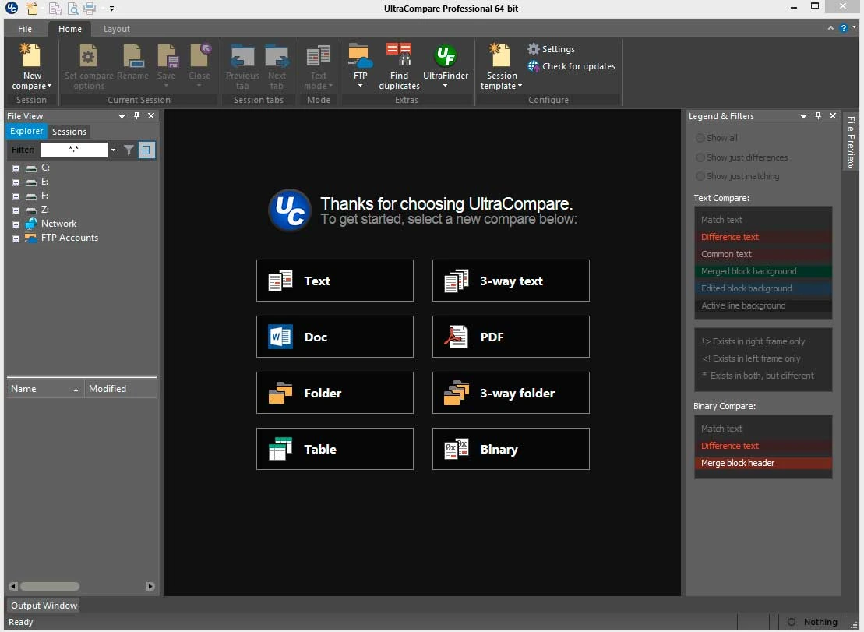The width and height of the screenshot is (864, 632).
Task: Open the File menu tab
Action: click(x=25, y=29)
